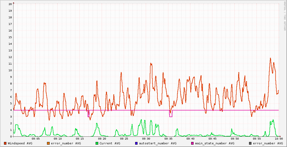Click the autostart_number AVG legend label
Image resolution: width=287 pixels, height=147 pixels.
pos(157,143)
